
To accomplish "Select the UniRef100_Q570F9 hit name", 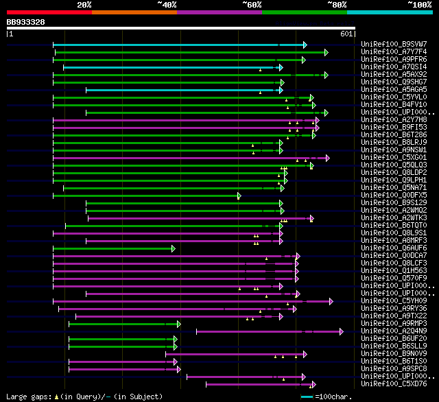I will coord(394,279).
